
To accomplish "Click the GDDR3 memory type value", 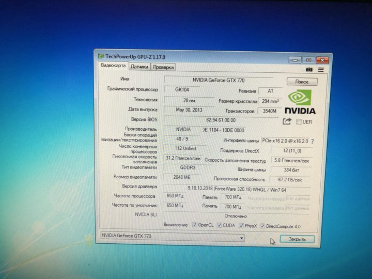I will (188, 168).
